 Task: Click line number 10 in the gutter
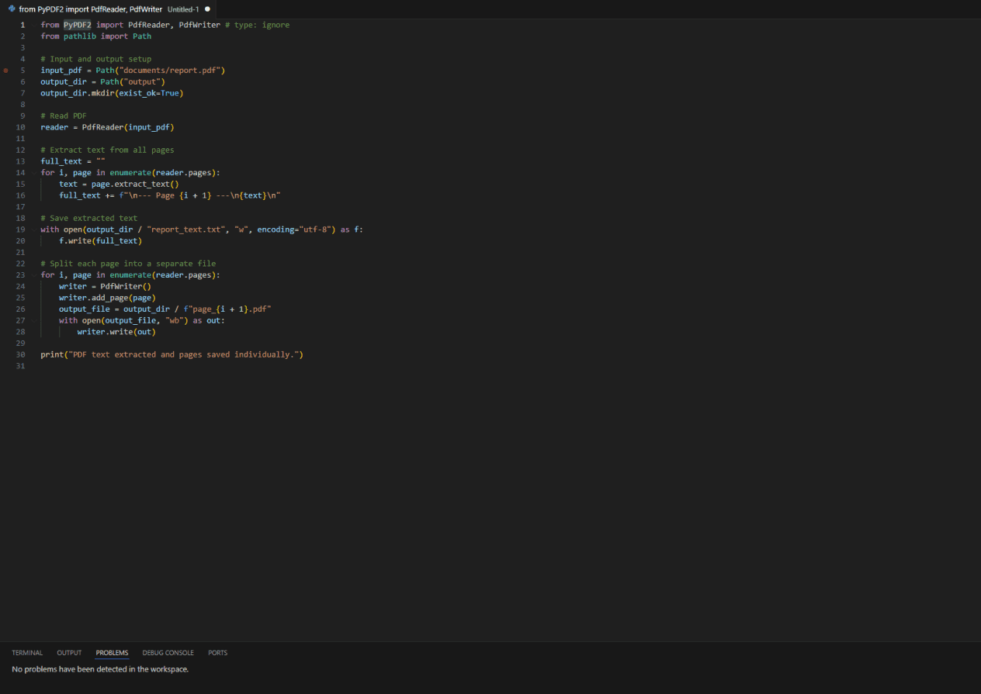[20, 127]
